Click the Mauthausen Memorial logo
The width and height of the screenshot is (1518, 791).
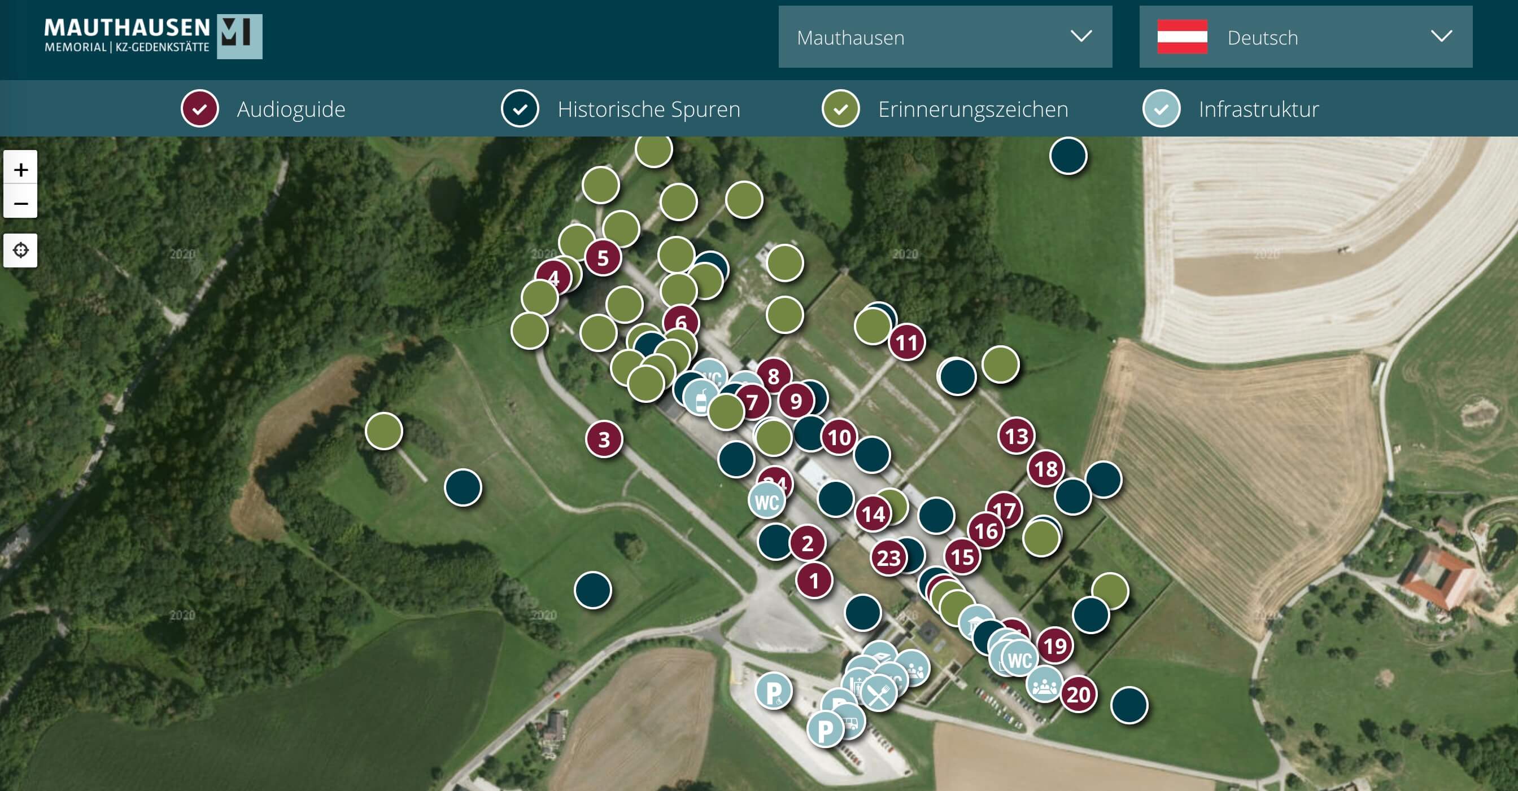pos(152,37)
